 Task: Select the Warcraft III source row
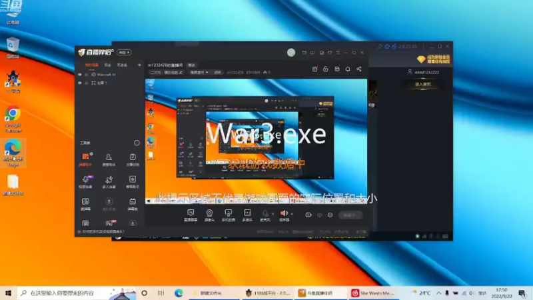[x=109, y=75]
